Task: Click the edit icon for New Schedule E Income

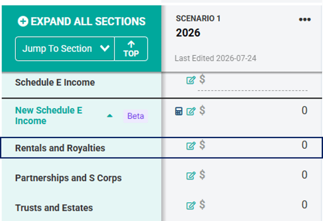Action: [x=191, y=111]
